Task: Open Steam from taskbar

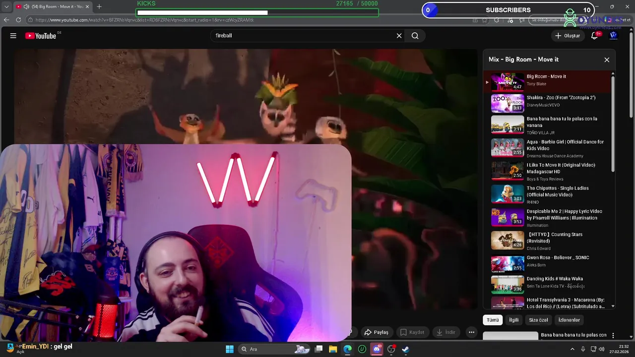Action: pyautogui.click(x=406, y=349)
